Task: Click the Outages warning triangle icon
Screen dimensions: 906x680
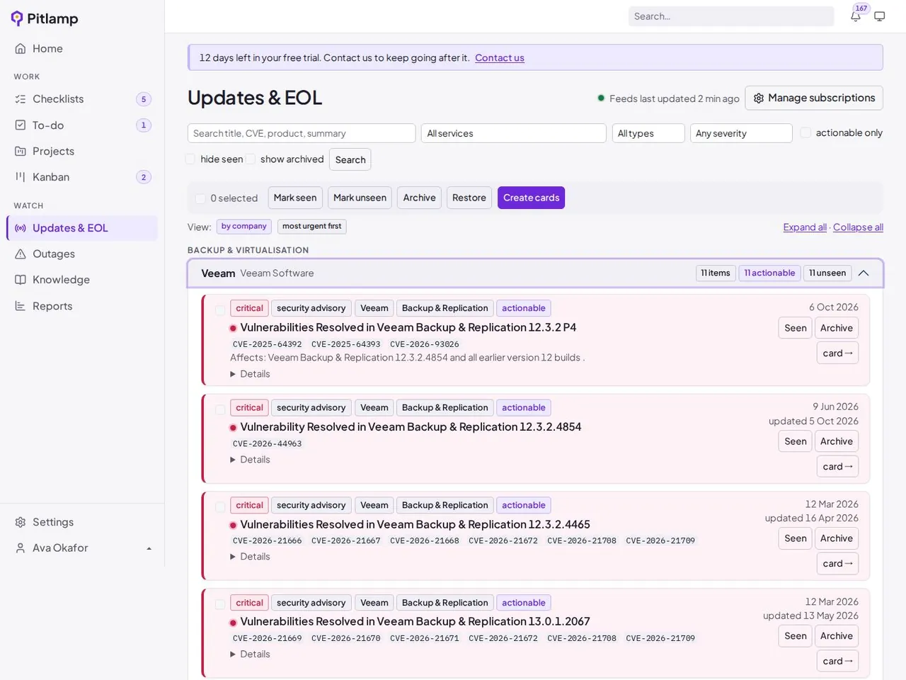Action: click(21, 254)
